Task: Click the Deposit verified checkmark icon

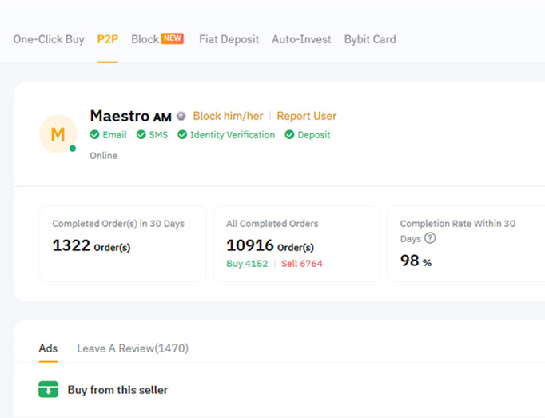Action: click(289, 134)
